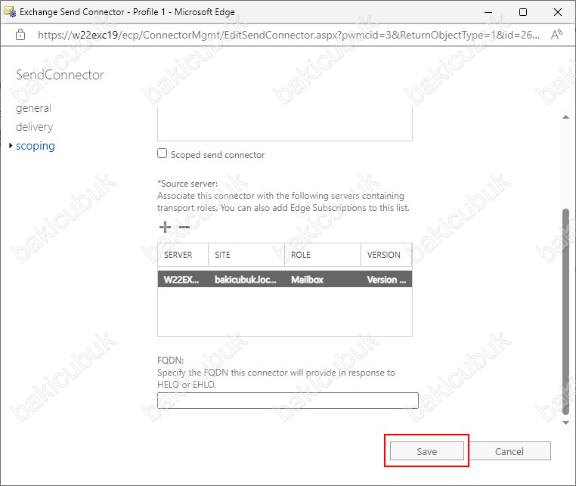Click the Cancel button
Screen dimensions: 576x486
coord(509,451)
